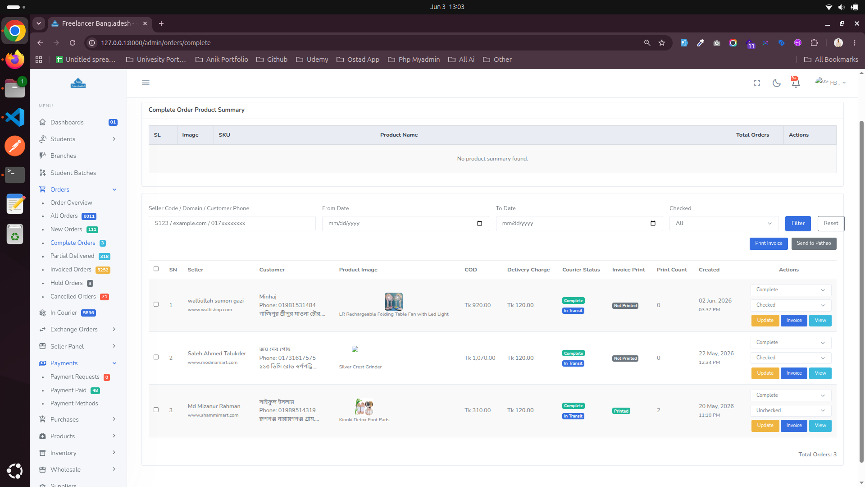Viewport: 865px width, 487px height.
Task: Open the notifications bell icon
Action: click(796, 83)
